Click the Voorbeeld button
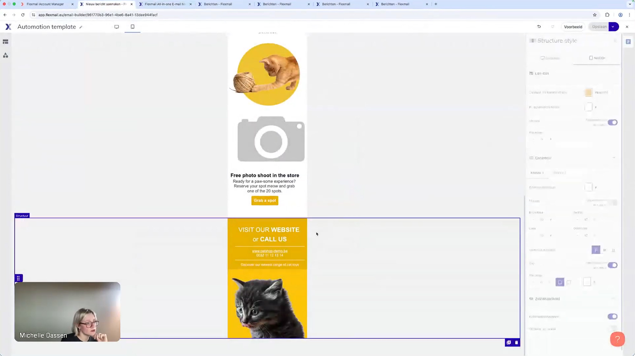 click(x=573, y=27)
